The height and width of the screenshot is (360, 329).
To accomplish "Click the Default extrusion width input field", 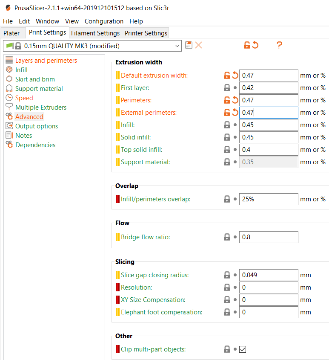I will (269, 75).
